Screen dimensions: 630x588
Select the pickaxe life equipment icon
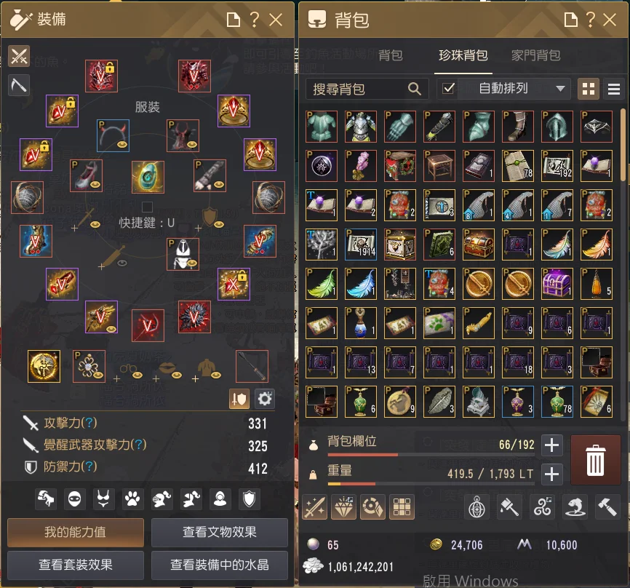pyautogui.click(x=19, y=85)
